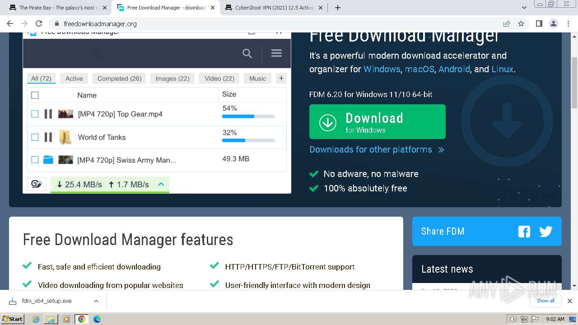
Task: Open the browser side panel icon
Action: [539, 23]
